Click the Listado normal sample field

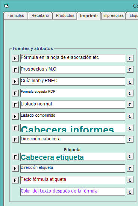[73, 105]
